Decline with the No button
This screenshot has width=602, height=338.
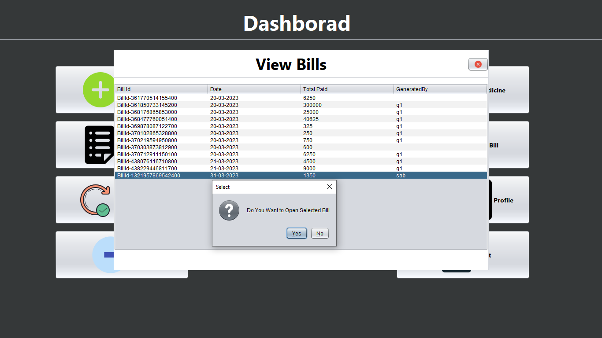tap(320, 233)
